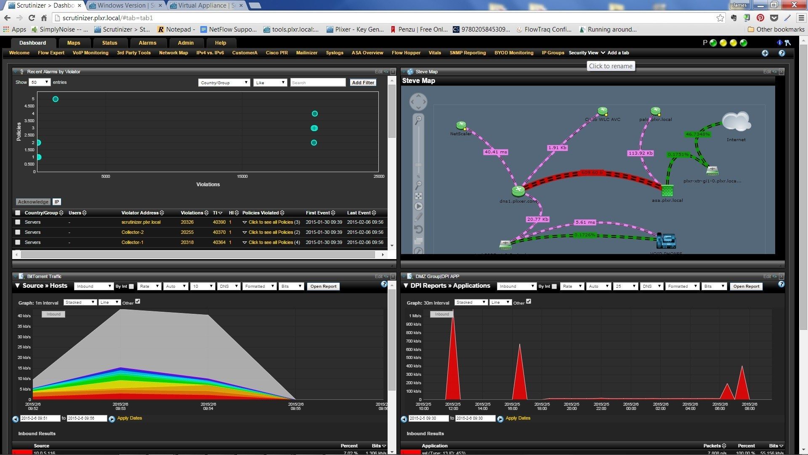
Task: Click Apply Dates in BitTorrent Traffic
Action: (x=130, y=418)
